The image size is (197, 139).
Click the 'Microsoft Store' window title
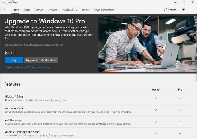10,2
